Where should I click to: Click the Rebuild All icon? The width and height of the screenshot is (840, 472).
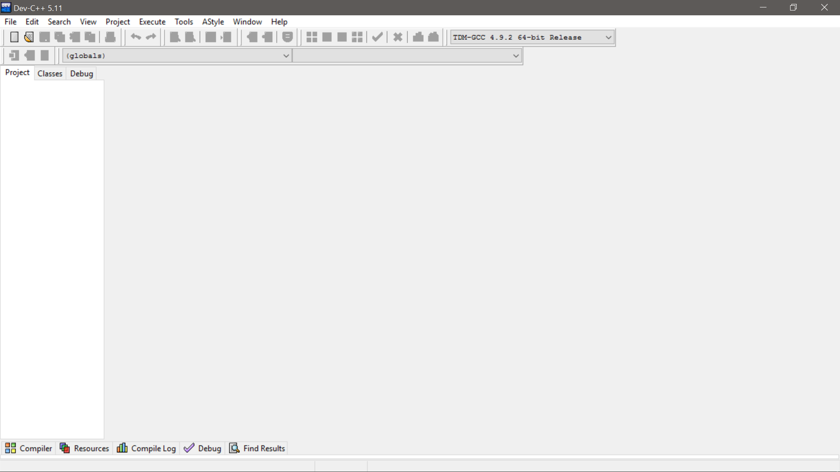tap(357, 37)
